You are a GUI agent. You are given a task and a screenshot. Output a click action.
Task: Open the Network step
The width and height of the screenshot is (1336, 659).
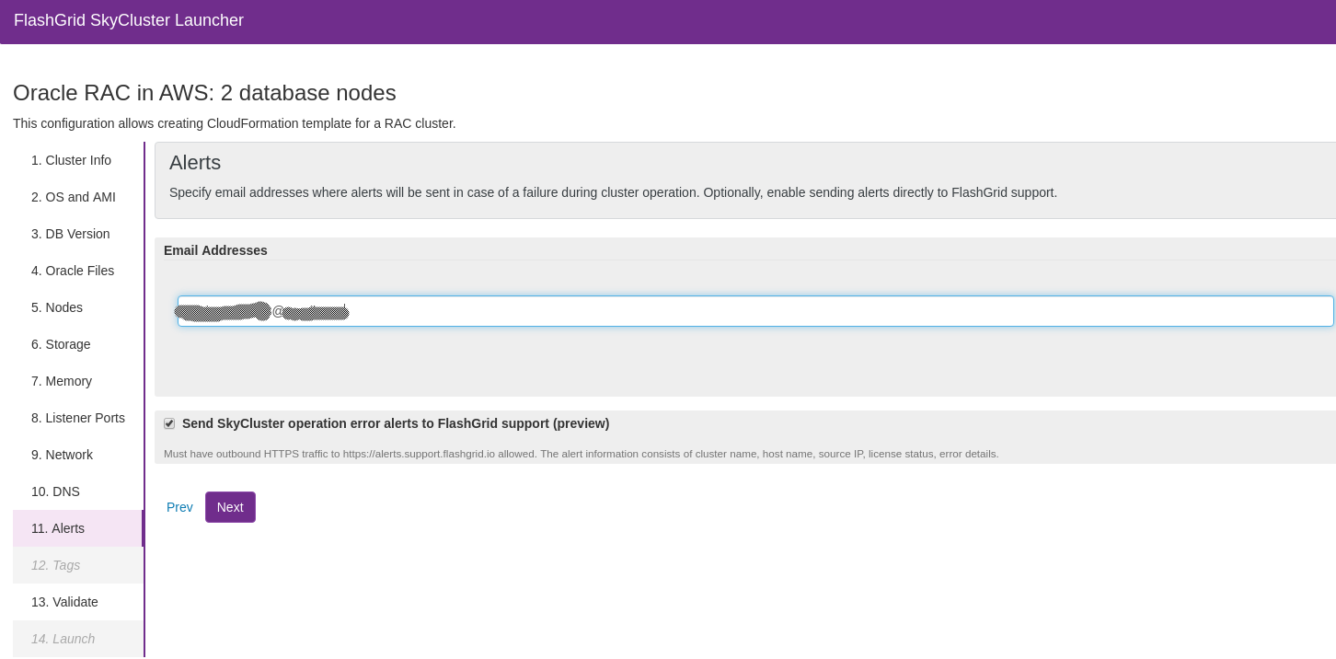point(62,455)
